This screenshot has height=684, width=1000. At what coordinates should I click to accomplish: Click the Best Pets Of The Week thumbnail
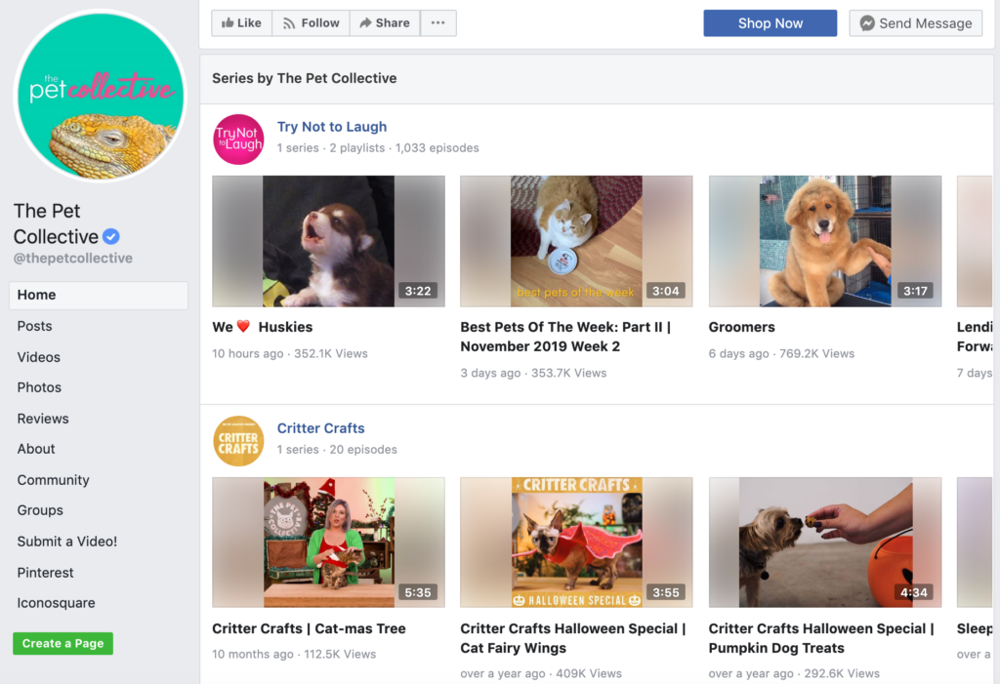[x=575, y=241]
